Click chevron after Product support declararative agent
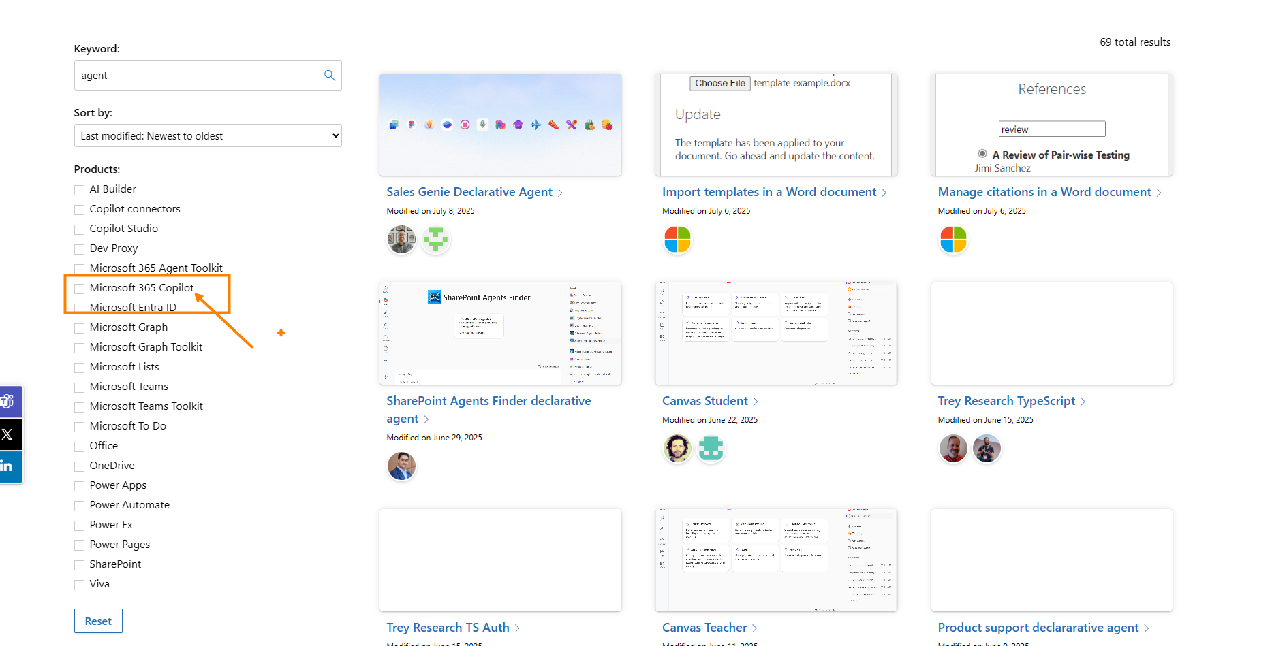This screenshot has width=1272, height=646. click(x=1146, y=628)
